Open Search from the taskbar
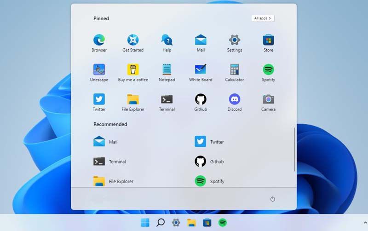The width and height of the screenshot is (368, 231). pos(161,223)
